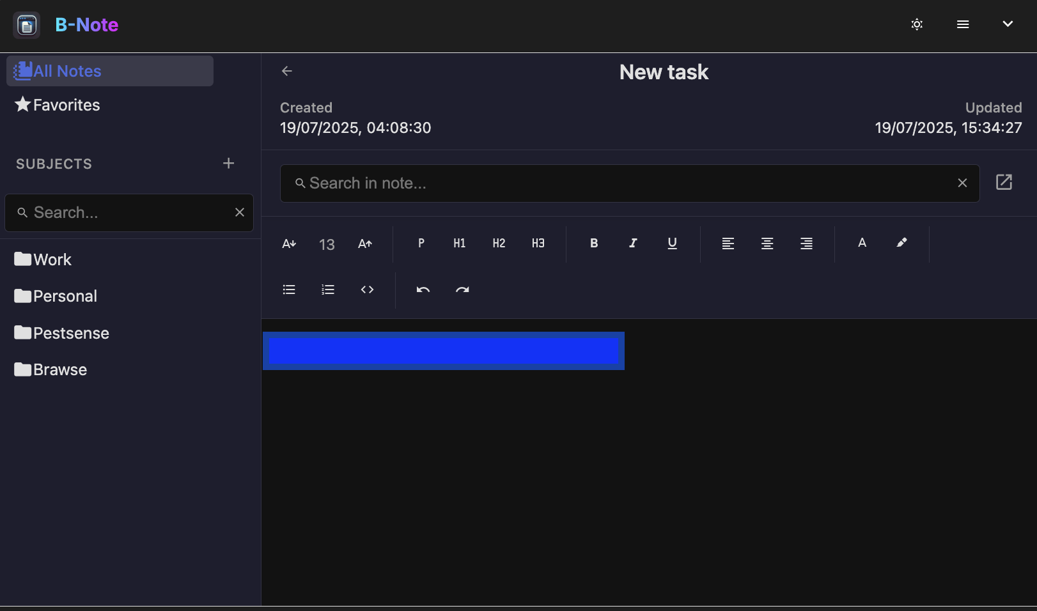Screen dimensions: 1037x611
Task: Add a new subject
Action: [228, 163]
